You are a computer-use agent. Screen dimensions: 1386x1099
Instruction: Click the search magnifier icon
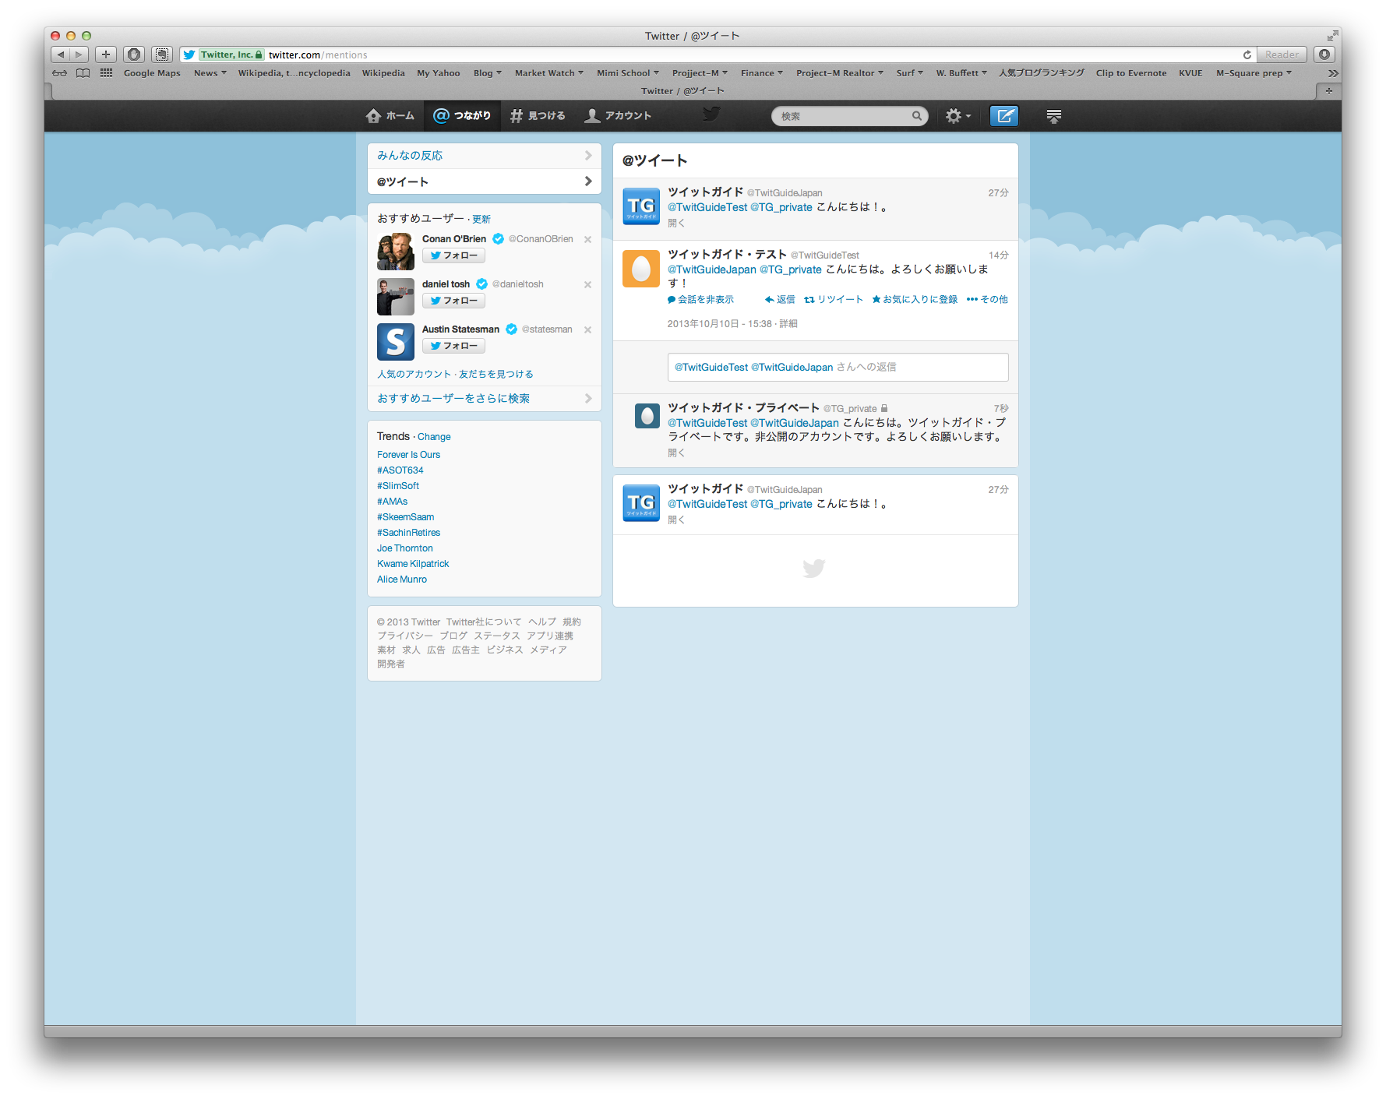(917, 116)
